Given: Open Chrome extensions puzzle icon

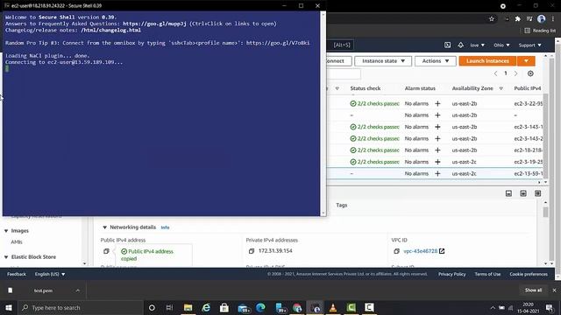Looking at the screenshot, I should coord(518,19).
